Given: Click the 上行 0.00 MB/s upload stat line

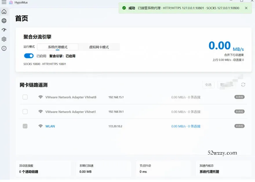Looking at the screenshot, I should pyautogui.click(x=228, y=60).
